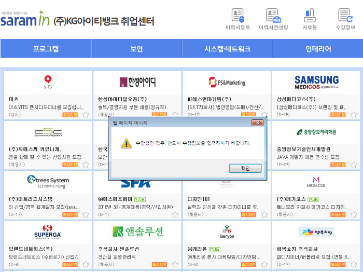Click the SUPERGA logo

pyautogui.click(x=48, y=232)
